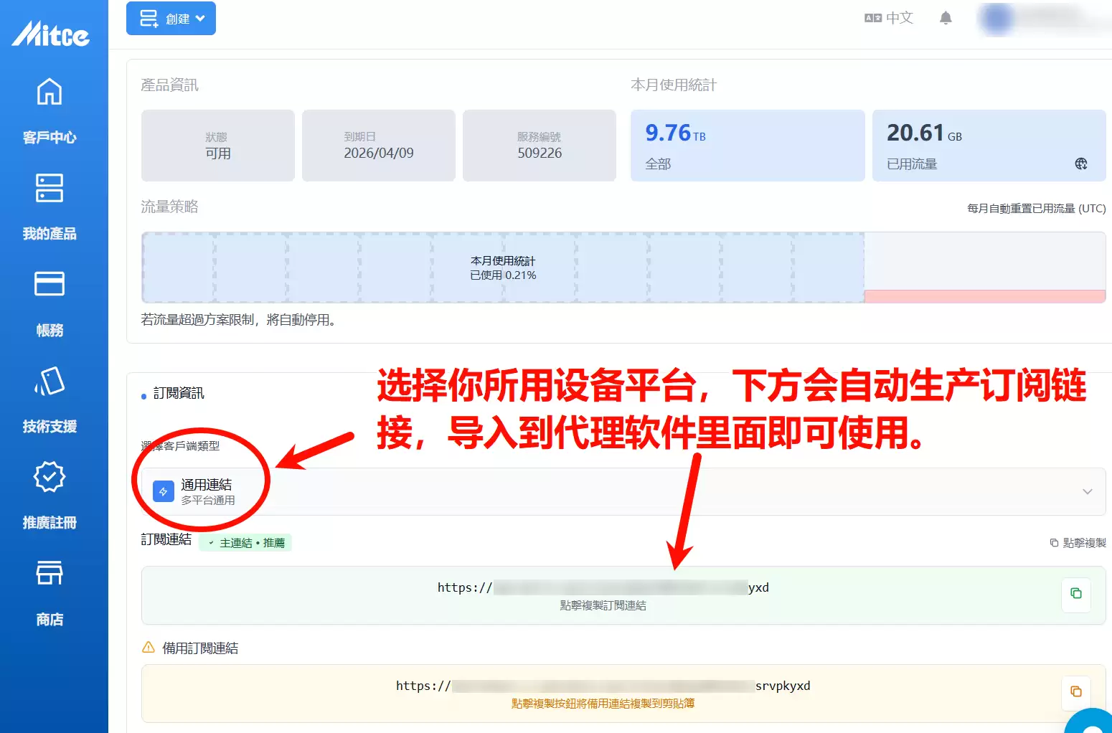Click 點擊複製訂閱連結 under the main link
This screenshot has height=733, width=1112.
coord(603,605)
